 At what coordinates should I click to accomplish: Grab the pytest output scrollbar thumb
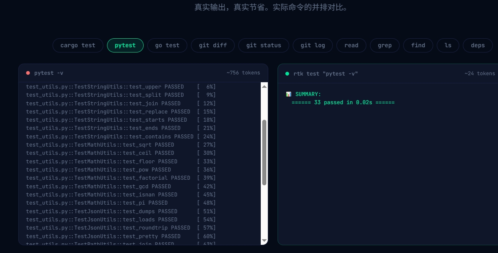(x=264, y=153)
